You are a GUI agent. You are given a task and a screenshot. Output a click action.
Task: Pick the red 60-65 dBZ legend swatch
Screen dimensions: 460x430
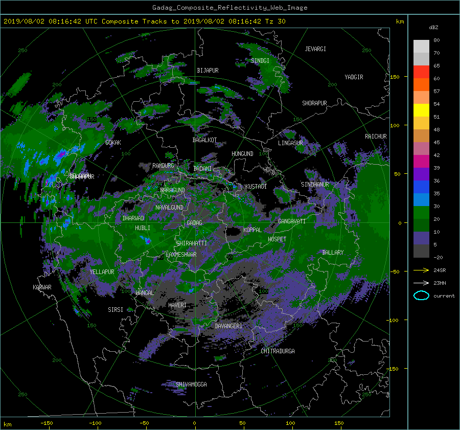(421, 72)
